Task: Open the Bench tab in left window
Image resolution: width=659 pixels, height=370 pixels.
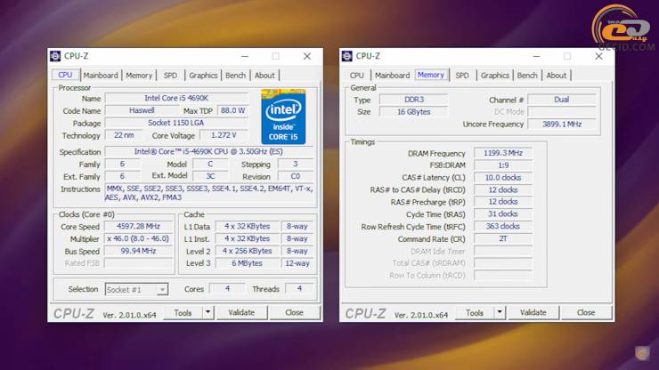Action: [x=235, y=76]
